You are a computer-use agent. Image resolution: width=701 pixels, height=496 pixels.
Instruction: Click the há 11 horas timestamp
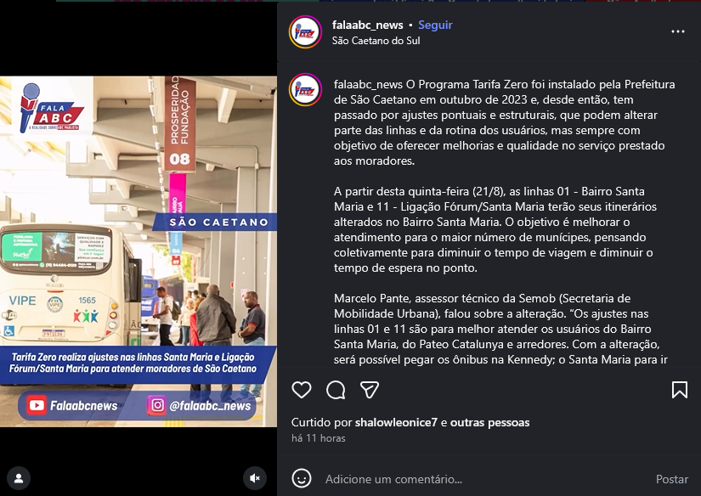point(319,438)
